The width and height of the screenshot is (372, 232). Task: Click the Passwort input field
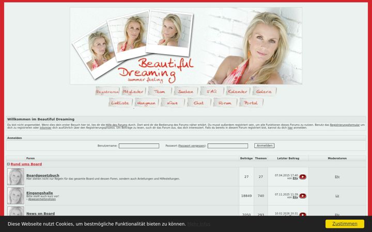[x=228, y=146]
